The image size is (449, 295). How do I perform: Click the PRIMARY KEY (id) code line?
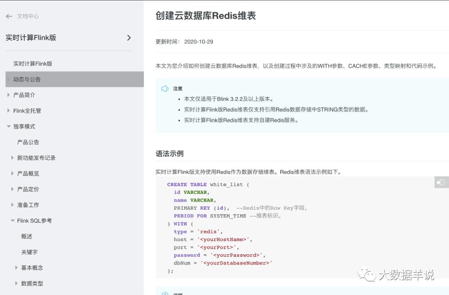241,208
